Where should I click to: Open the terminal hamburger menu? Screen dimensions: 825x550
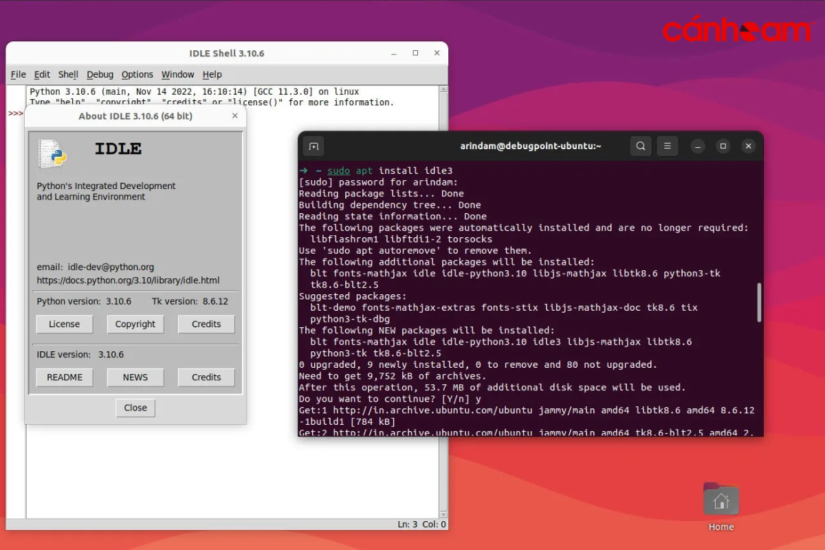667,146
